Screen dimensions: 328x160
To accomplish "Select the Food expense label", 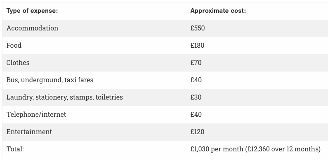I will tap(14, 46).
